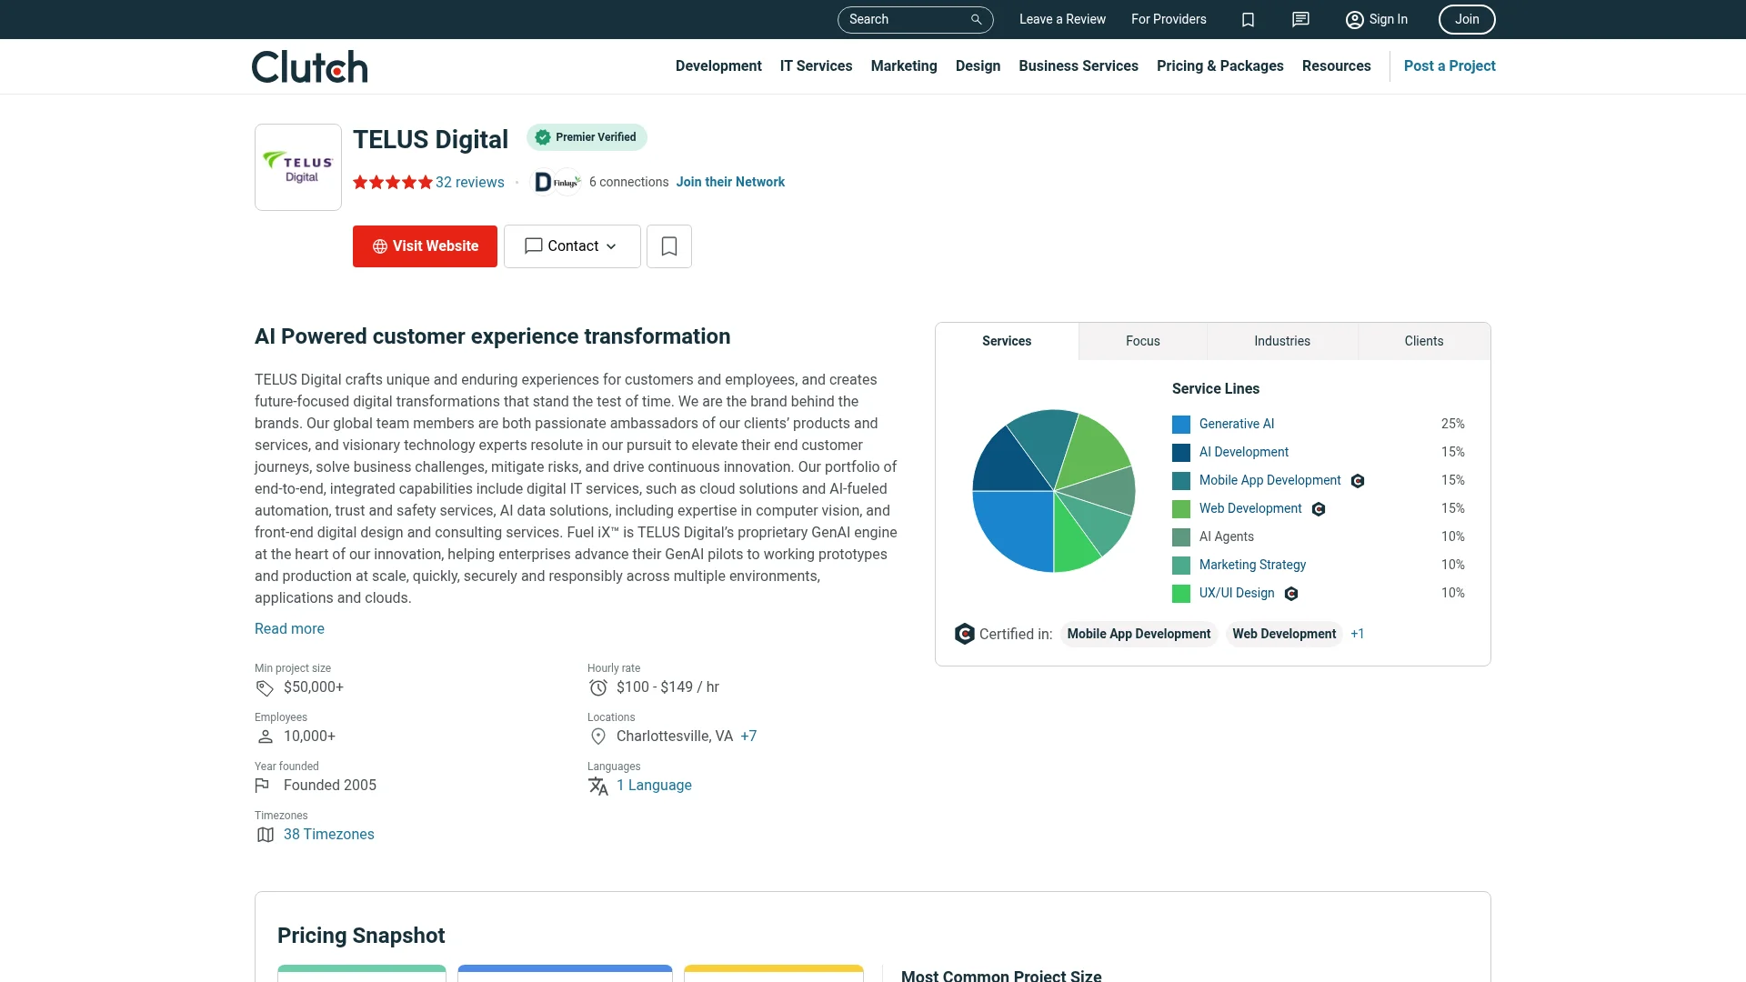Open the Resources menu
This screenshot has height=982, width=1746.
(1336, 66)
